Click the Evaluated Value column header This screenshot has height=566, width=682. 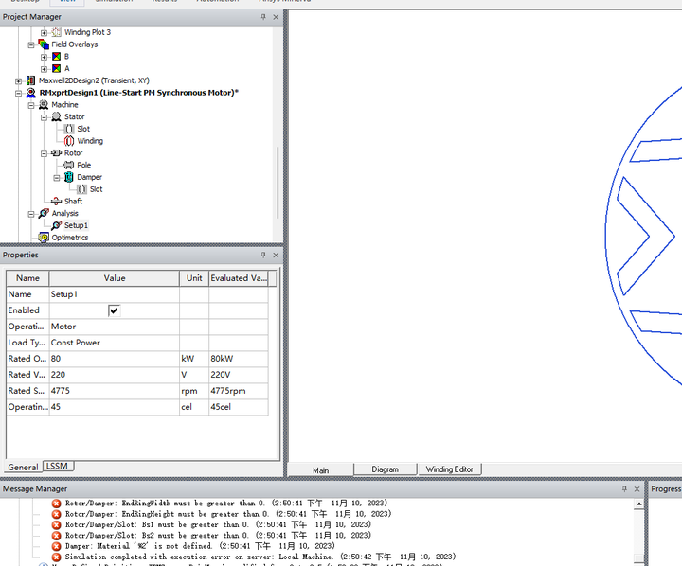tap(239, 278)
